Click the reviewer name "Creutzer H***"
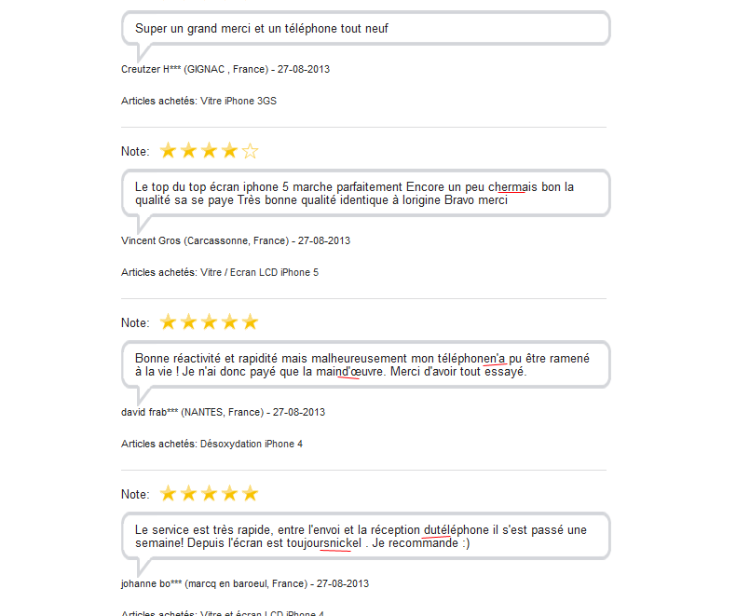 coord(151,69)
